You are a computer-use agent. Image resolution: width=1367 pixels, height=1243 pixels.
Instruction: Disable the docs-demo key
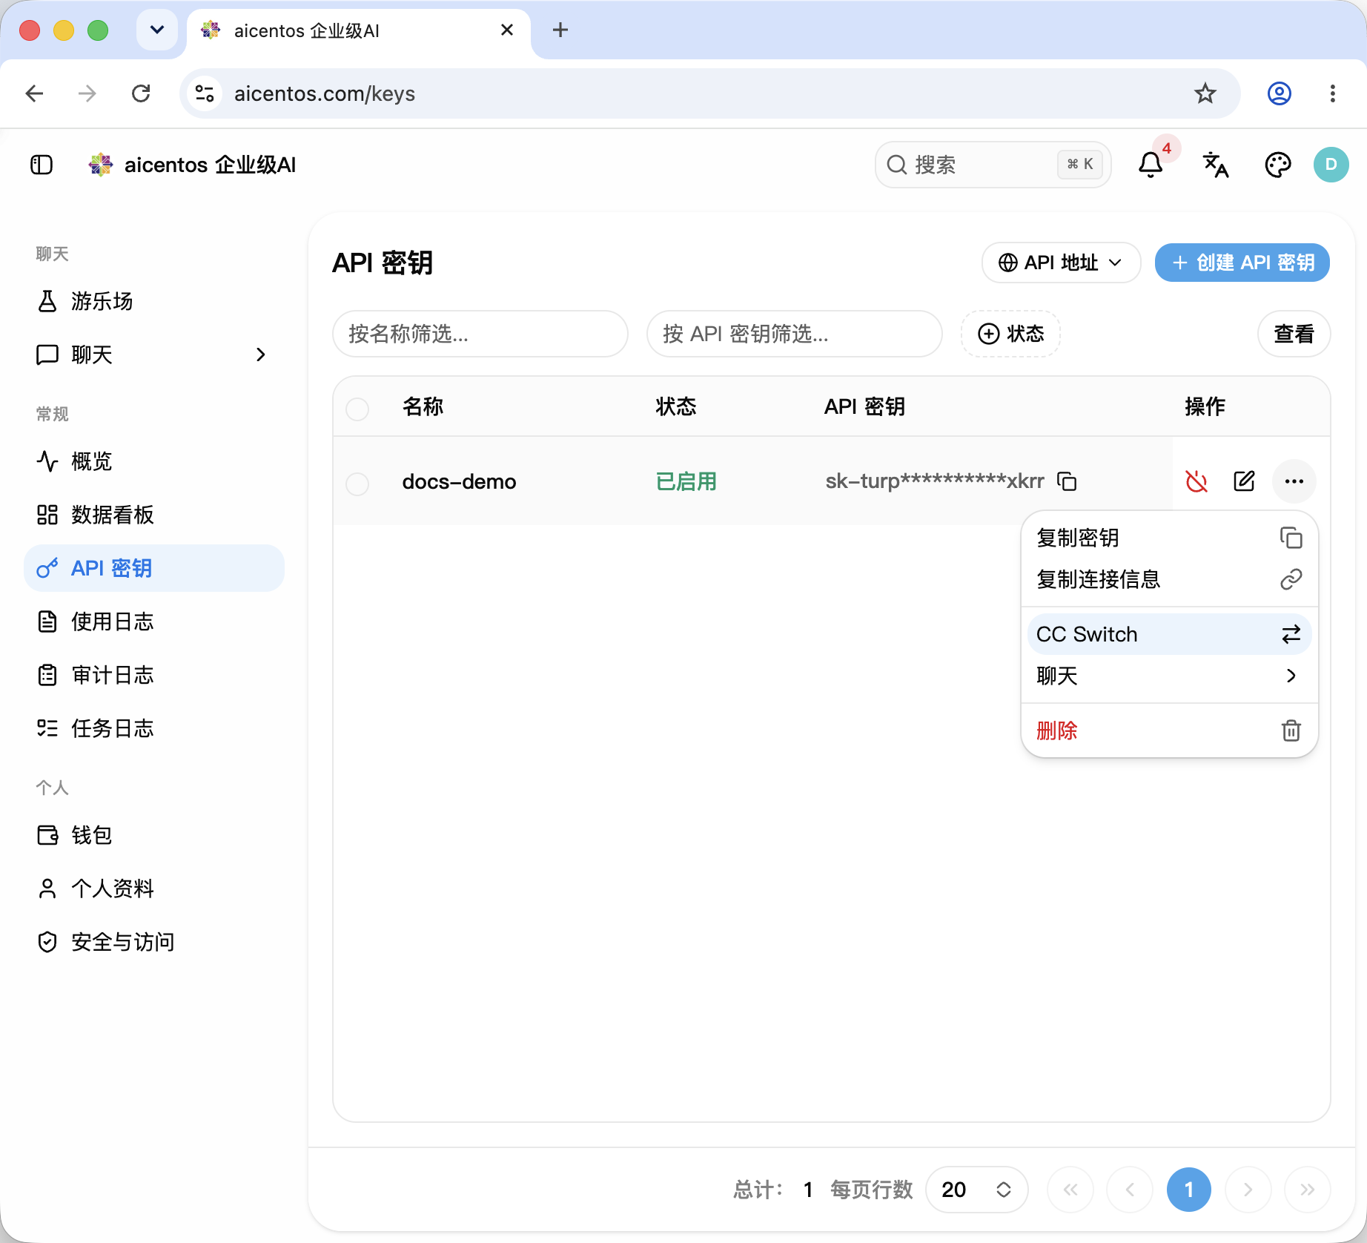[x=1196, y=481]
